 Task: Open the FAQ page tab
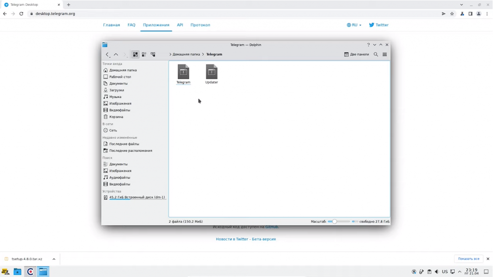(131, 25)
